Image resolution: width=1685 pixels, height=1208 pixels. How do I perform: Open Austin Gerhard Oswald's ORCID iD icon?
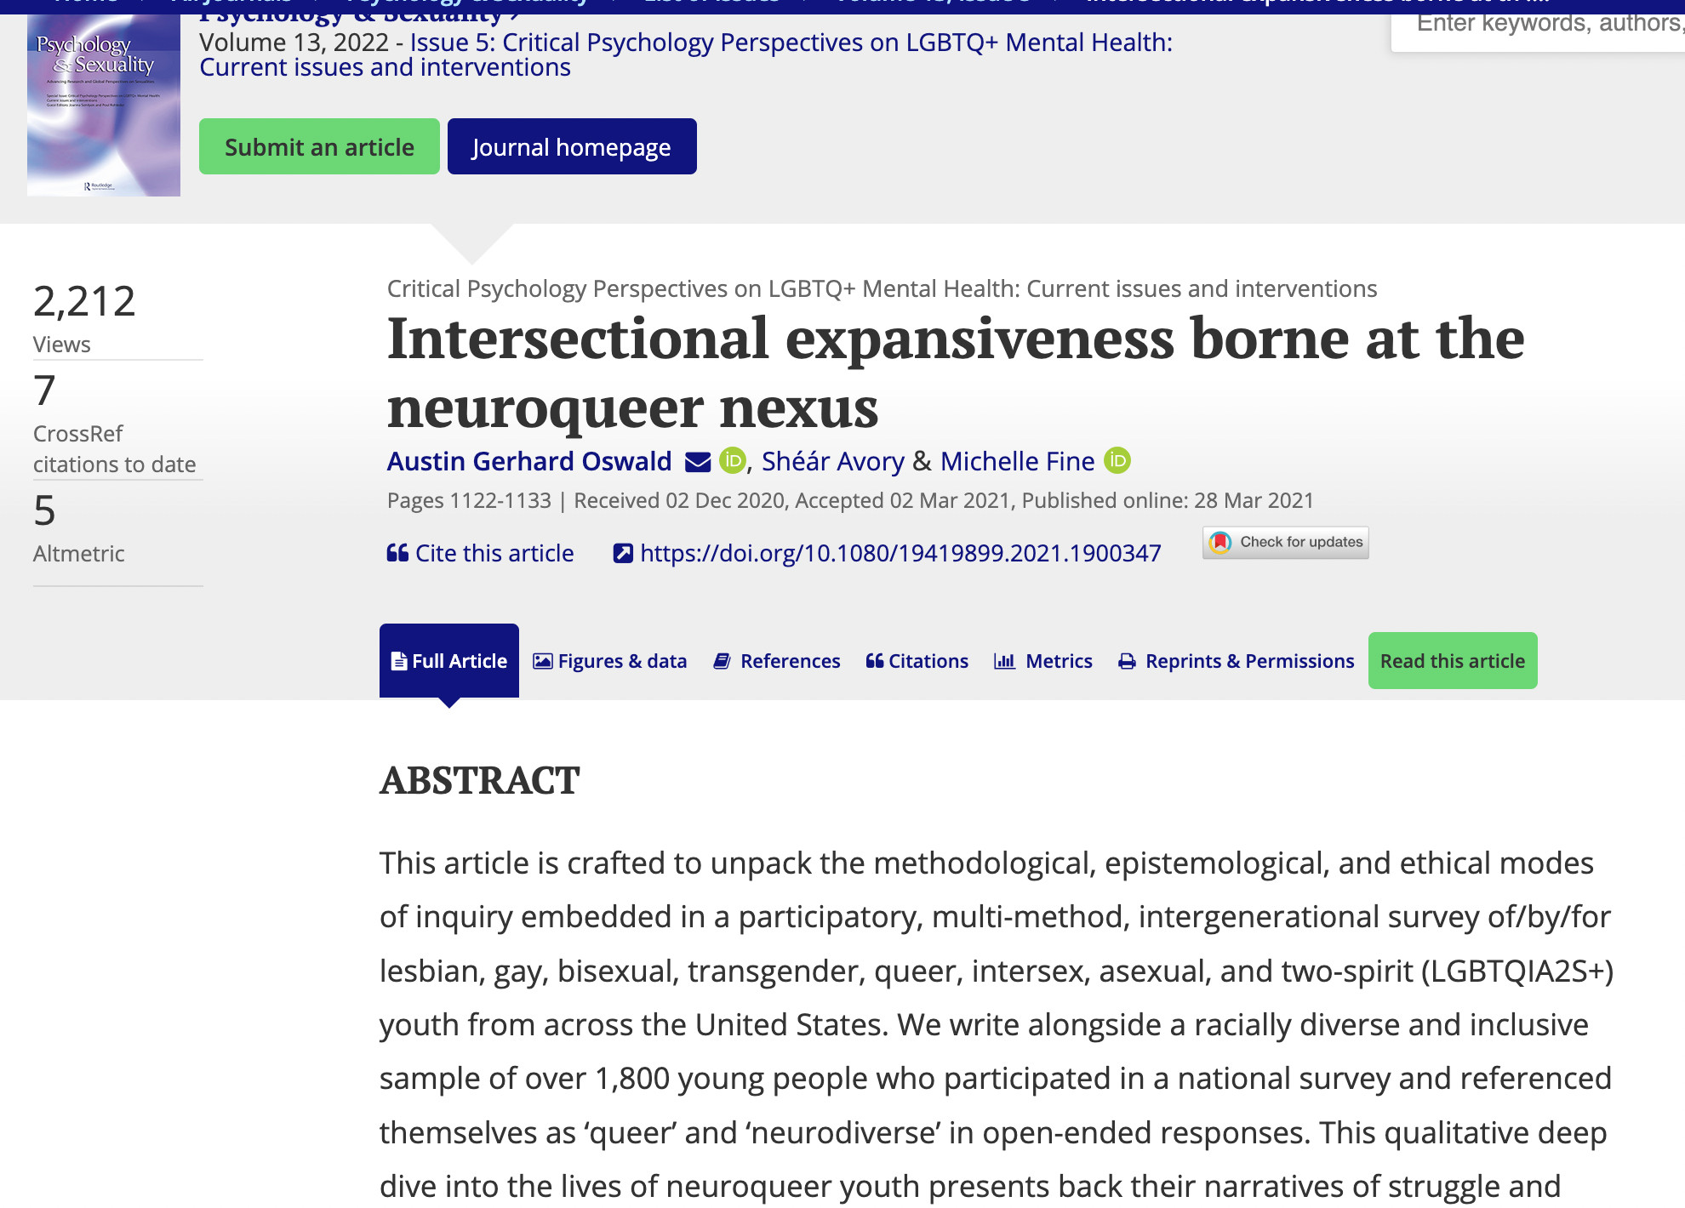pyautogui.click(x=732, y=460)
